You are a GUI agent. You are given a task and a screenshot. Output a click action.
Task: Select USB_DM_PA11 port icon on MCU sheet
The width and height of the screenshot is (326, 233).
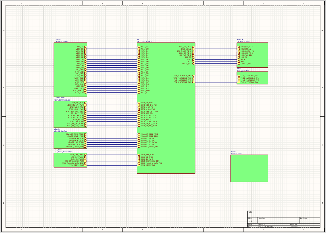[x=139, y=155]
